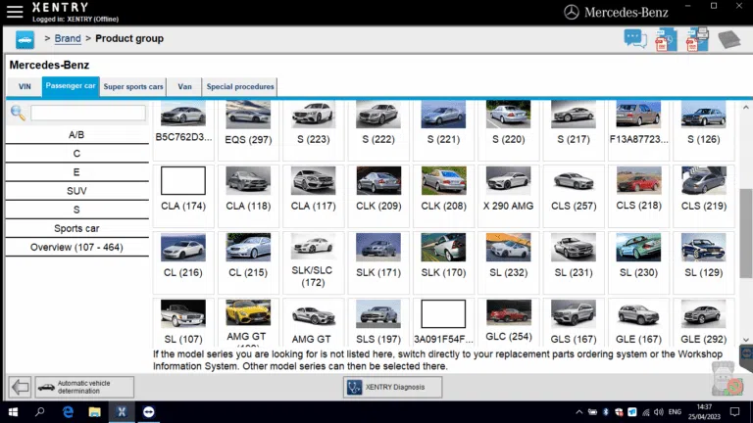Viewport: 753px width, 423px height.
Task: Click the scroll down arrow of the model list
Action: [x=746, y=340]
